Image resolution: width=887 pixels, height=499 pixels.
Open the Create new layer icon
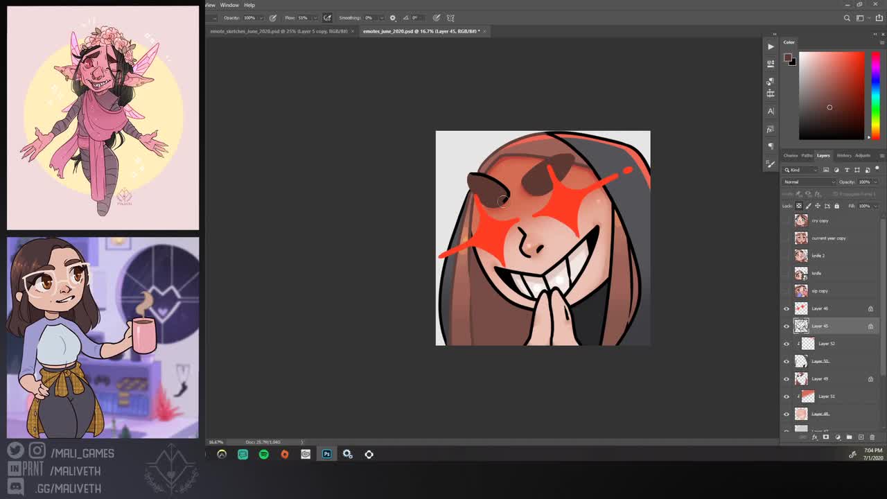861,437
